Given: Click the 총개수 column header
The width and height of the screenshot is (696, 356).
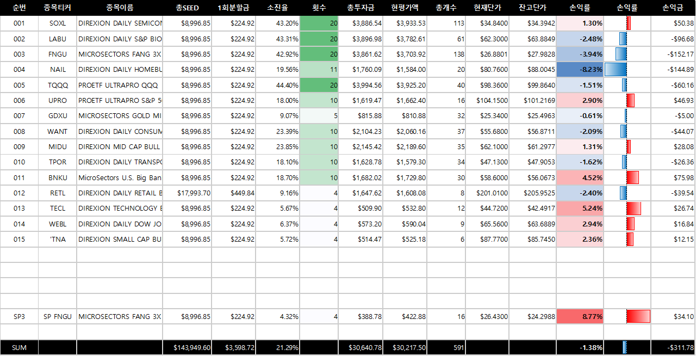Looking at the screenshot, I should click(x=446, y=8).
